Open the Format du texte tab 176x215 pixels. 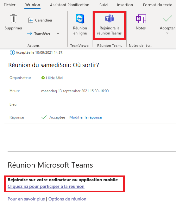[158, 5]
